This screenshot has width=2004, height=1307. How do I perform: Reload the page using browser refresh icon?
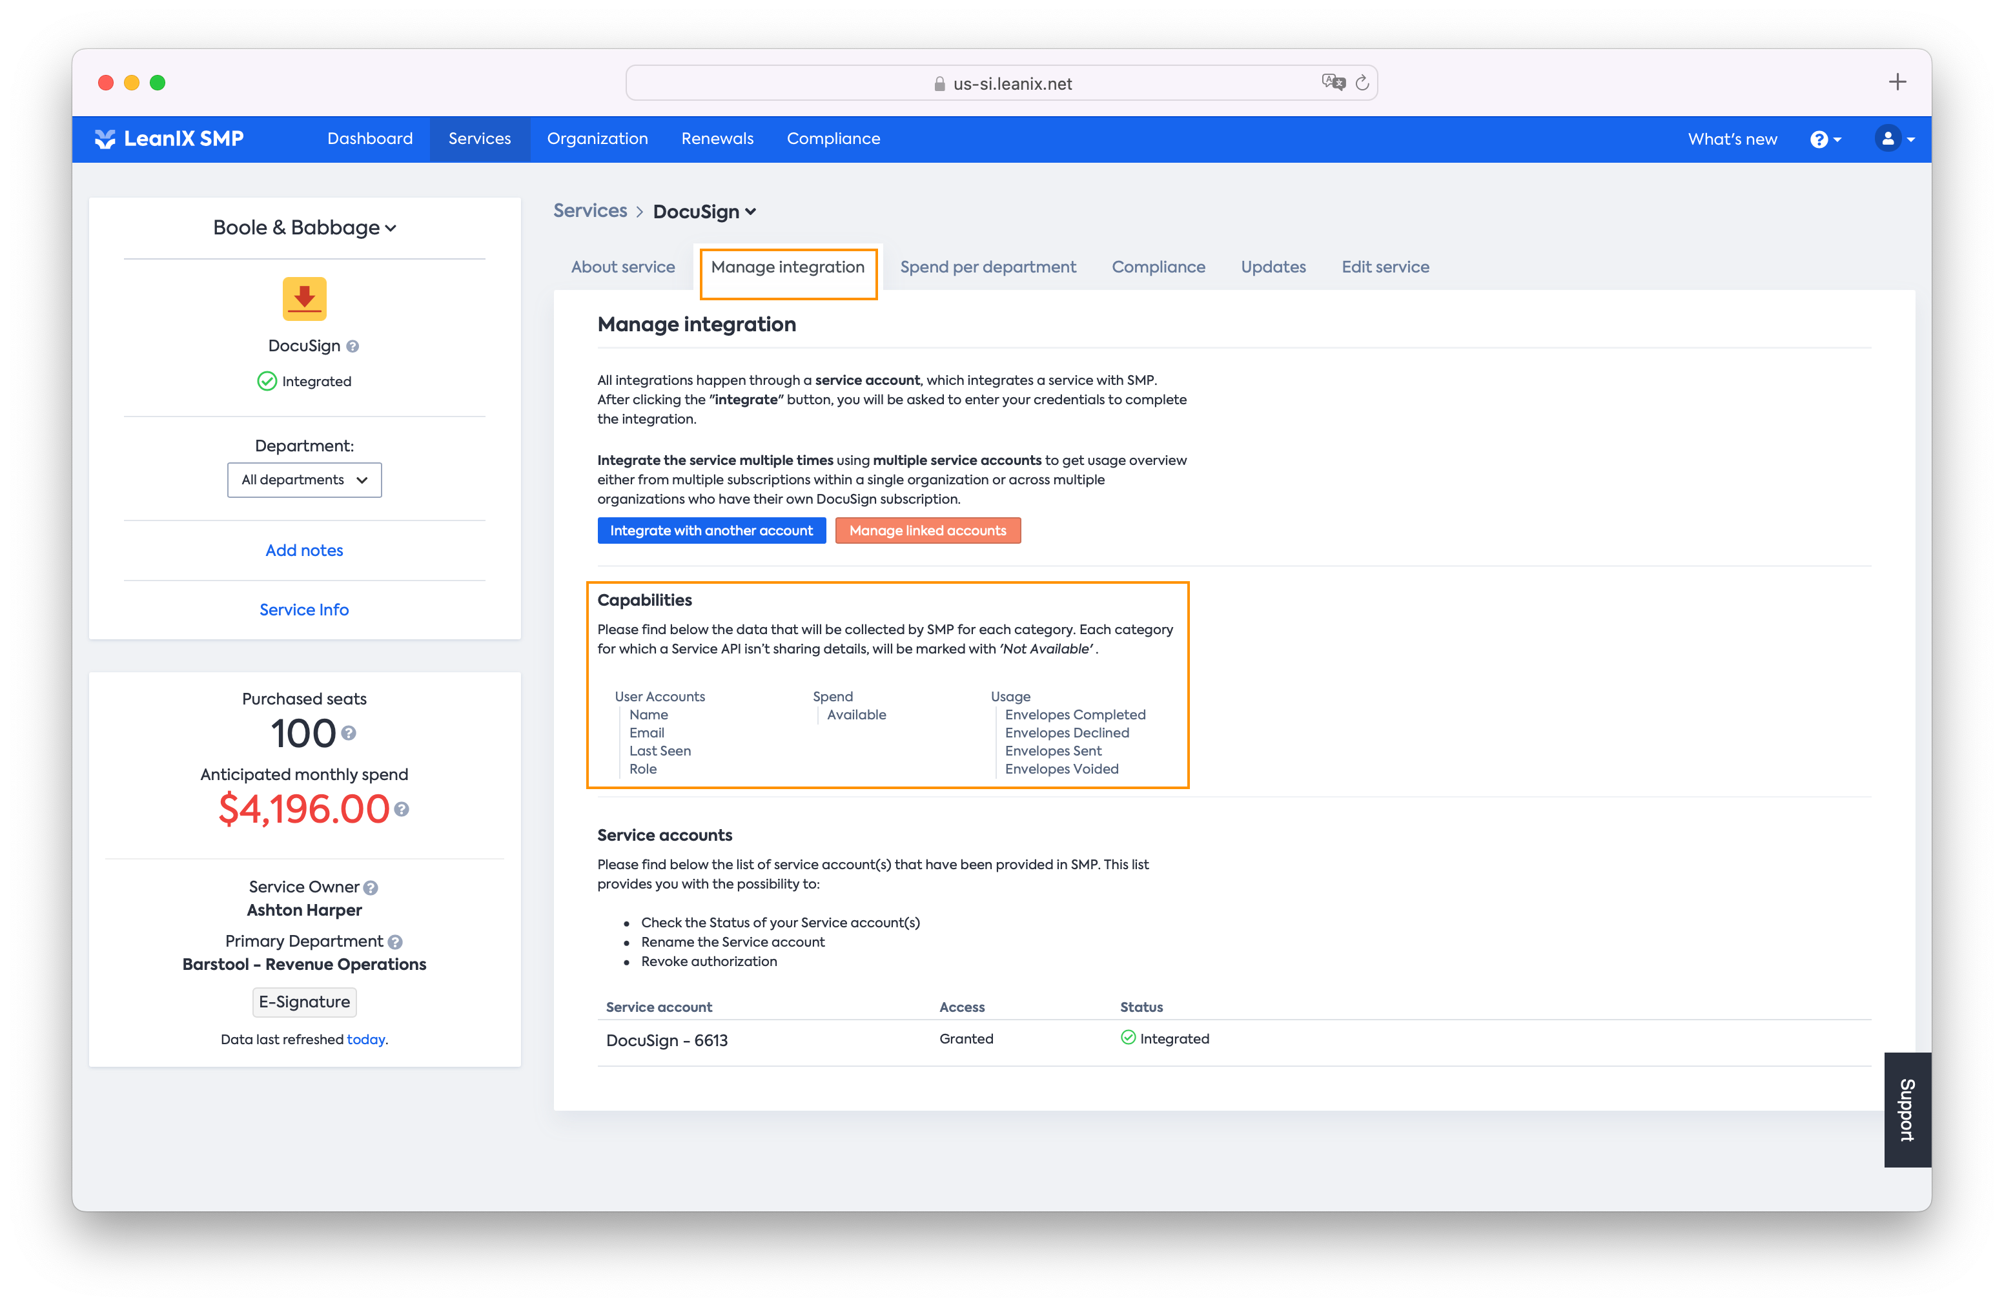point(1362,83)
